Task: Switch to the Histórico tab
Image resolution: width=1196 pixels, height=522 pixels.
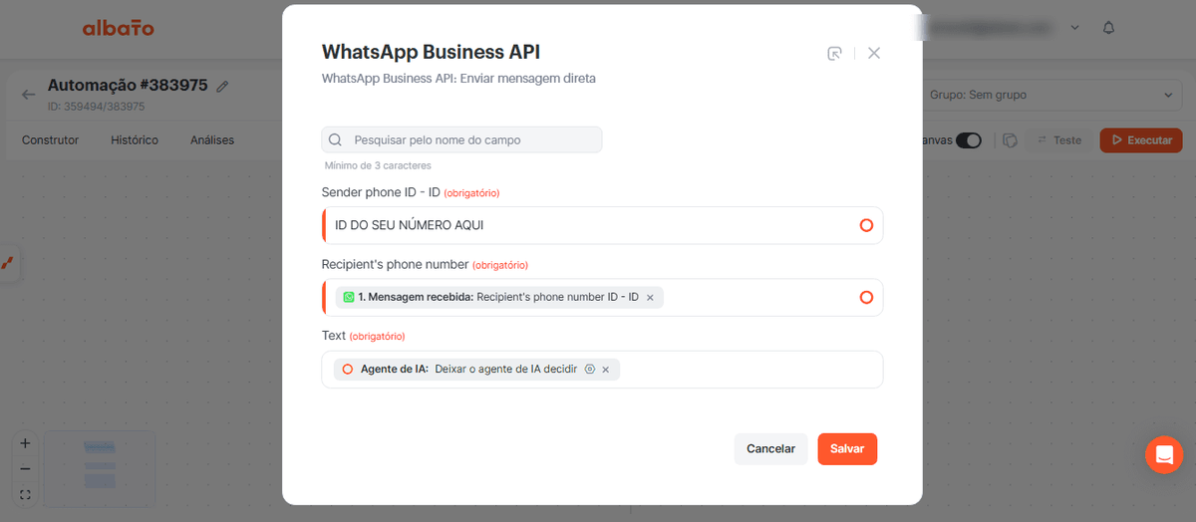Action: pos(135,140)
